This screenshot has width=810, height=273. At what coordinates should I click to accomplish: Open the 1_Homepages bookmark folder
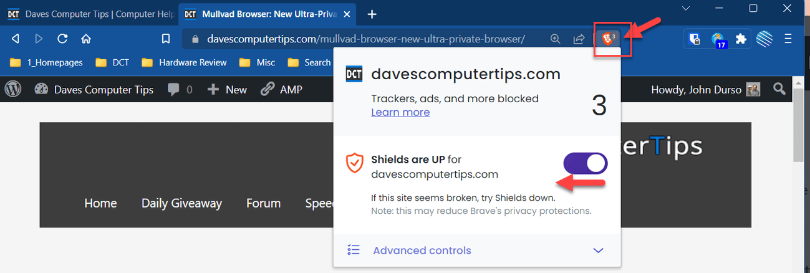(47, 62)
